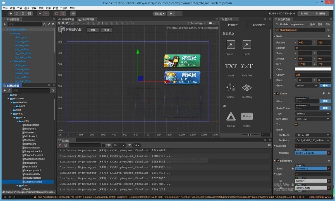
Task: Select the rotate transform tool
Action: click(x=17, y=13)
